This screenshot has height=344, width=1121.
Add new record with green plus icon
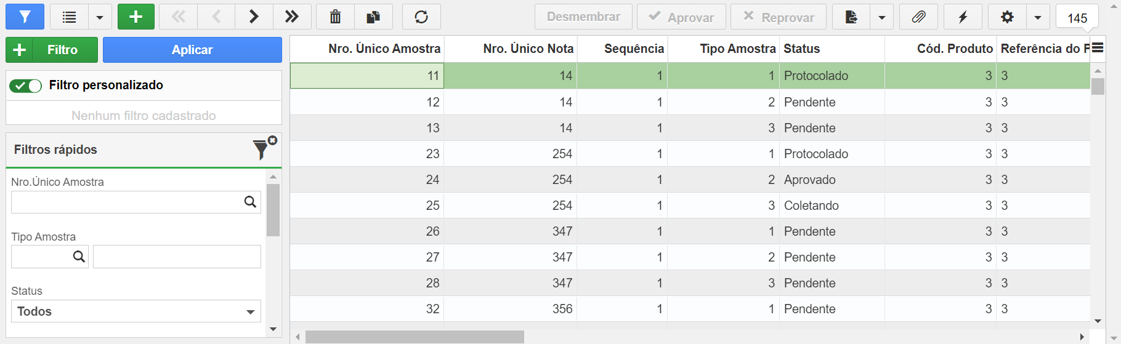pos(136,17)
